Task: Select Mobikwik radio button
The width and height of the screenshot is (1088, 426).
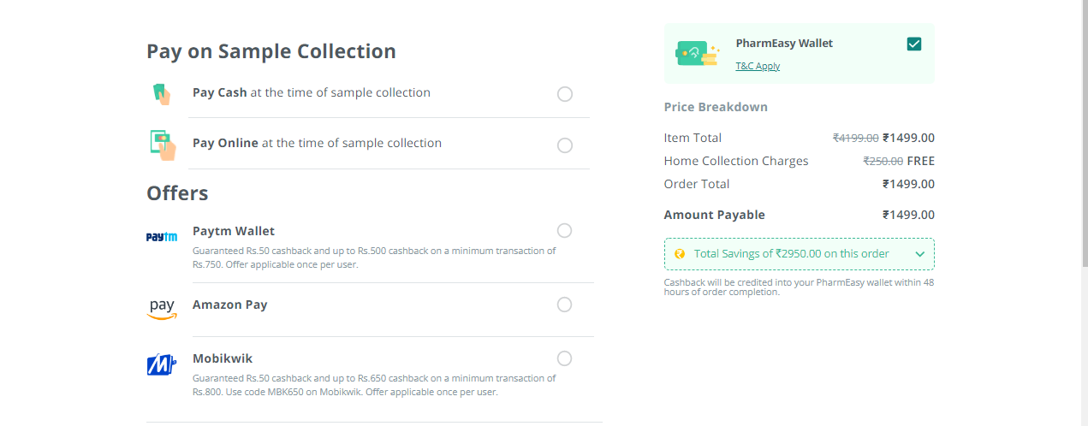Action: 565,358
